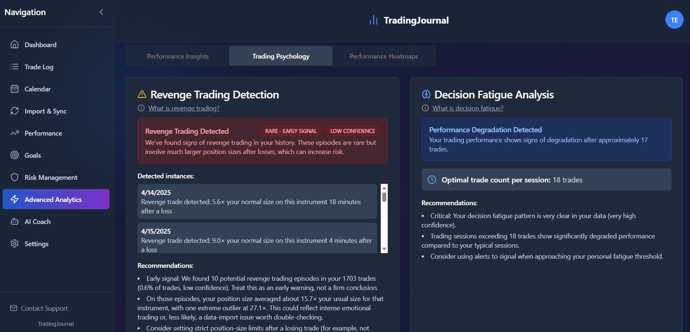690x332 pixels.
Task: Click the 'What is decision fatigue?' link
Action: (468, 108)
